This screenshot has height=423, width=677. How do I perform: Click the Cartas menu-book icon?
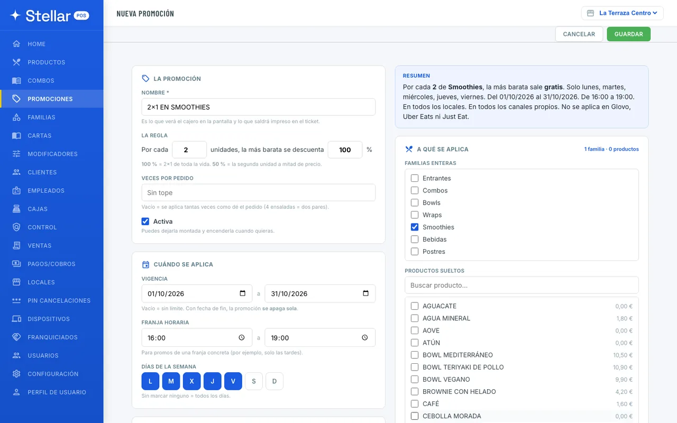pyautogui.click(x=16, y=135)
